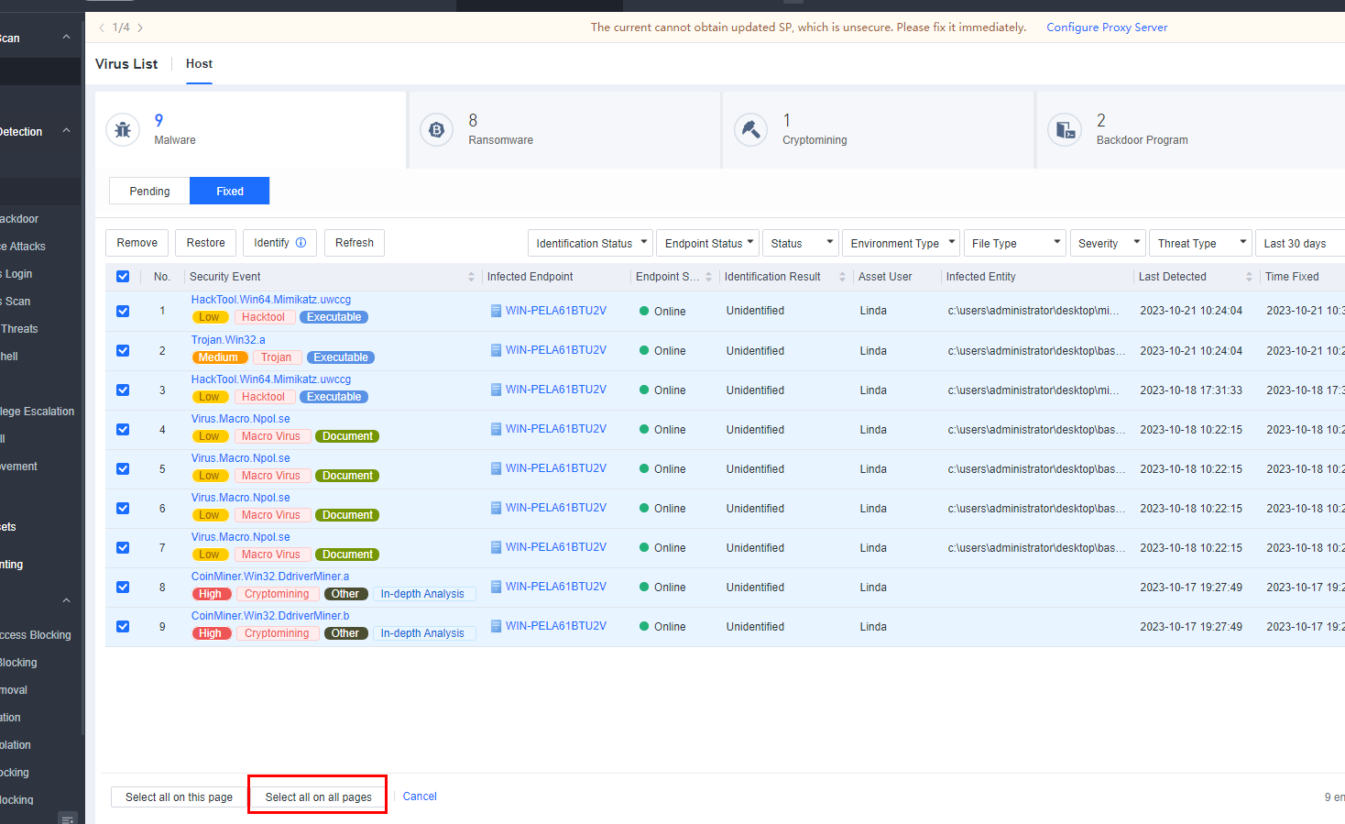
Task: Click the Last Detected column sort icon
Action: point(1249,277)
